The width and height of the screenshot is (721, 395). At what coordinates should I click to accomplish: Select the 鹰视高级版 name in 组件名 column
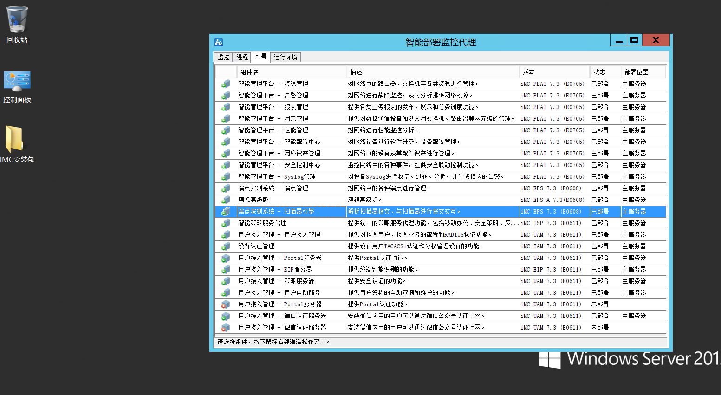coord(253,200)
